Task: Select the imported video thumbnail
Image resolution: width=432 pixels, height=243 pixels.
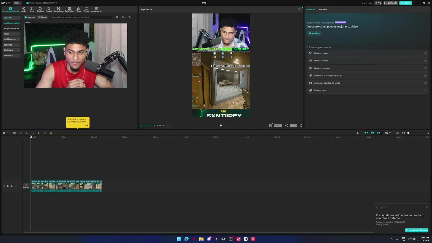Action: (76, 55)
